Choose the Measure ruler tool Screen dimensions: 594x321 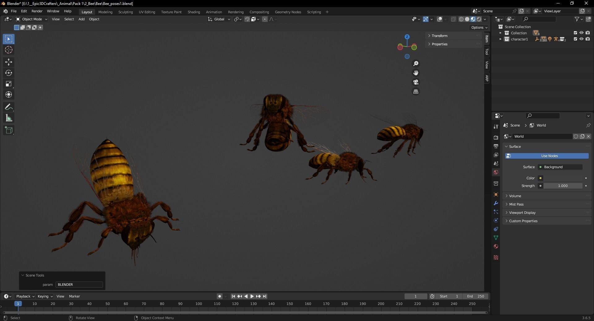9,118
